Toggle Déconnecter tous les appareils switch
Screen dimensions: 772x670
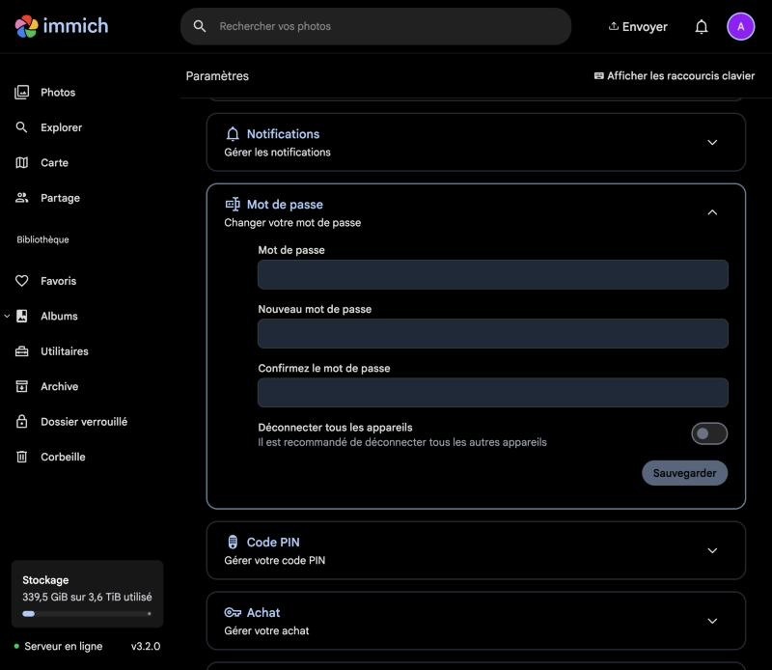[x=709, y=433]
